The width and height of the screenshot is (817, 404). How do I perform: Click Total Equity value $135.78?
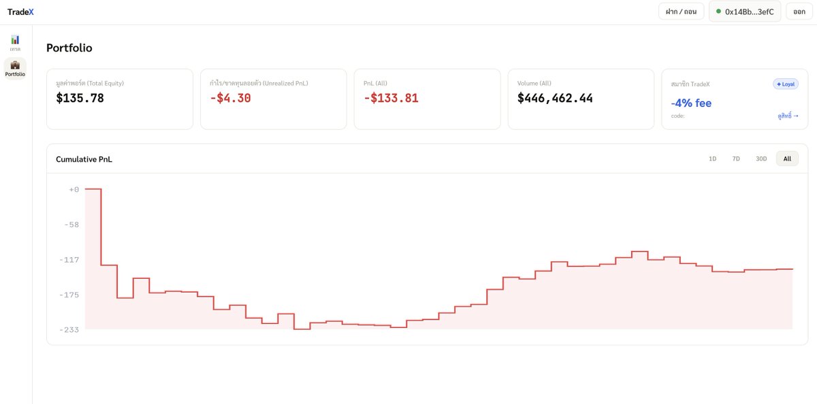coord(80,98)
